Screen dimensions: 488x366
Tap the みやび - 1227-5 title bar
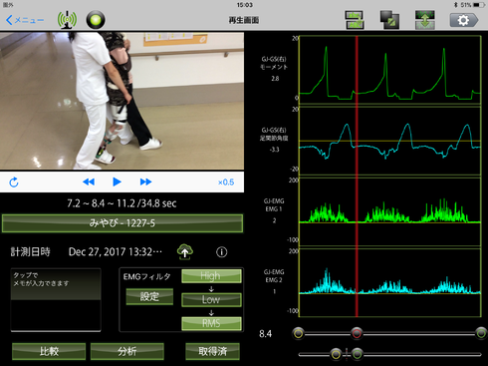coord(122,223)
